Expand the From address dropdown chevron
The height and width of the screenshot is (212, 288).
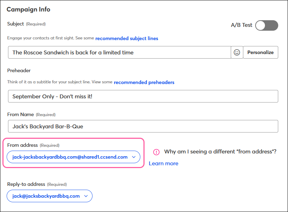coord(134,157)
